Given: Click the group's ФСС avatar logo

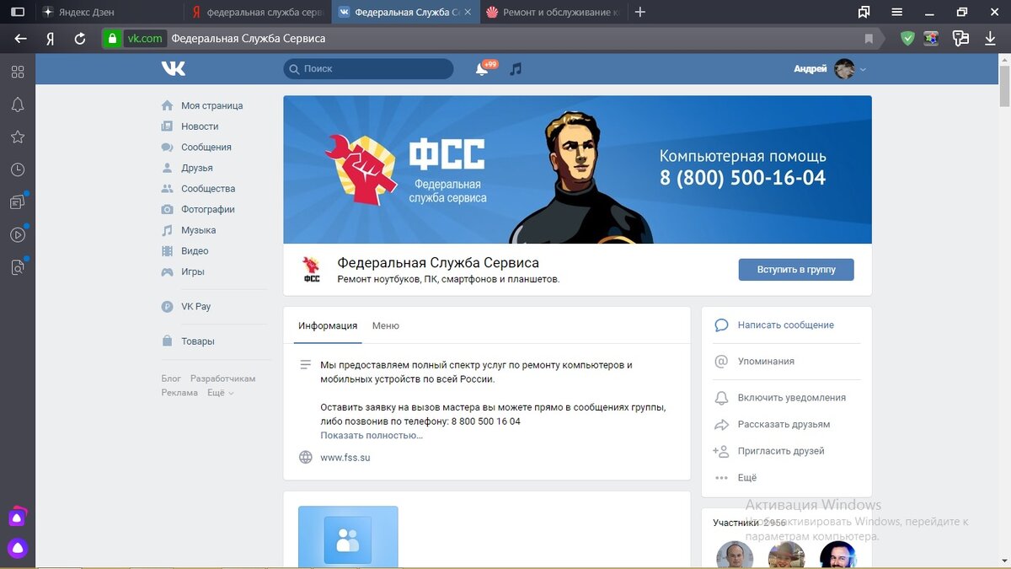Looking at the screenshot, I should pos(312,270).
